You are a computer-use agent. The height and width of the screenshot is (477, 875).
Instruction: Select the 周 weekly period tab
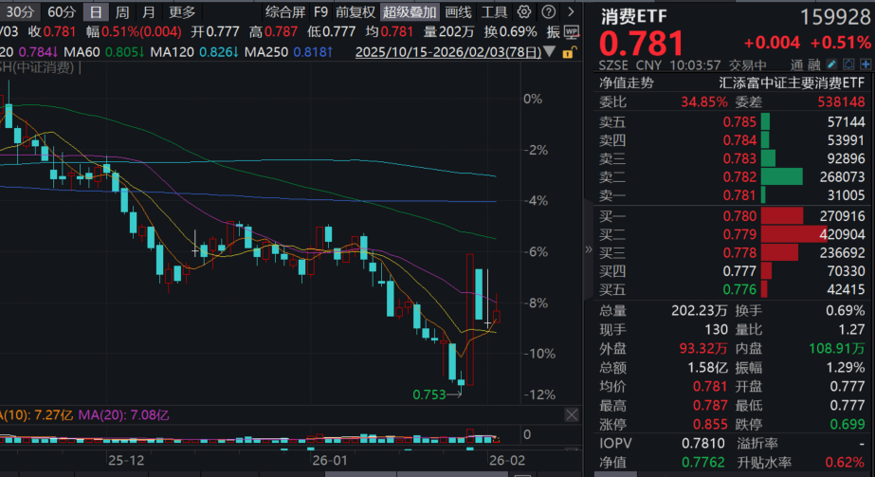click(x=122, y=12)
